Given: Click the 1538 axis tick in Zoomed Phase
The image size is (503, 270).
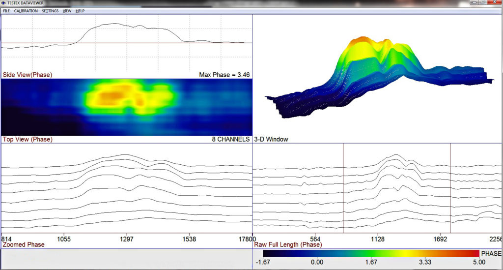Looking at the screenshot, I should point(189,239).
